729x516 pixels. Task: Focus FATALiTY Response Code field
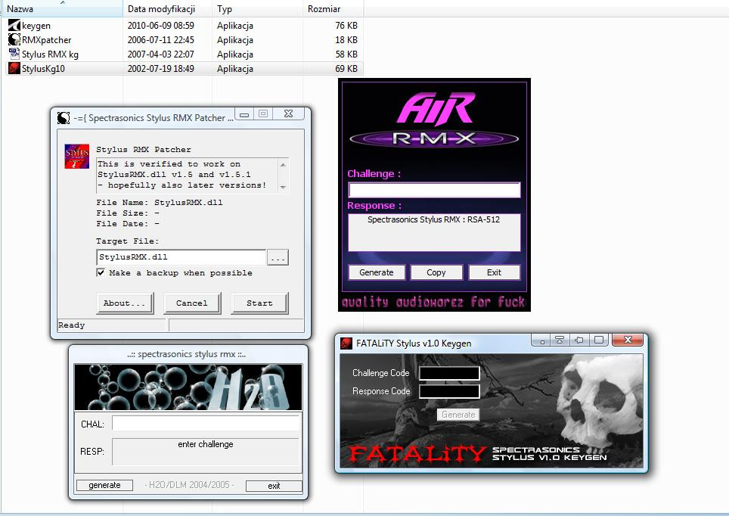pyautogui.click(x=449, y=391)
